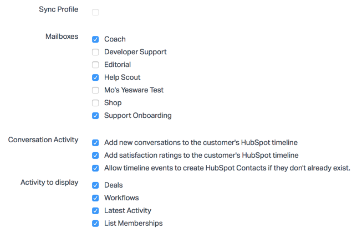Enable the Developer Support mailbox checkbox

point(95,52)
